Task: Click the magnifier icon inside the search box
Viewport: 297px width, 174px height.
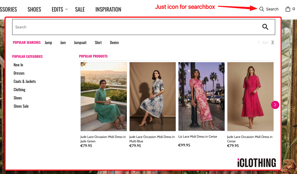Action: pos(265,27)
